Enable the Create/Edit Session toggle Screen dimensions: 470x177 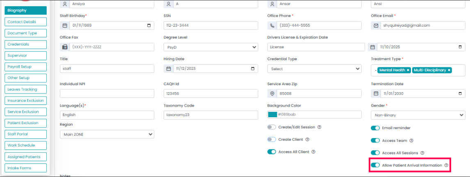272,127
